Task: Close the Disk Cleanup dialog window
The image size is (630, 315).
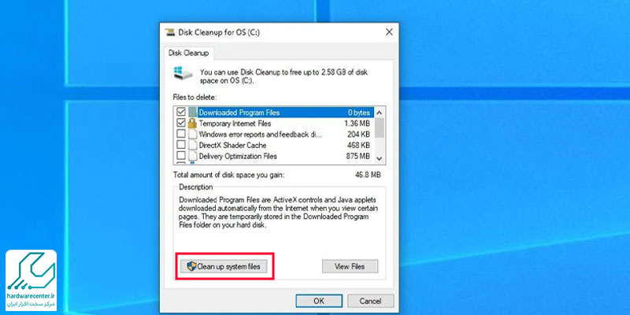Action: (x=388, y=32)
